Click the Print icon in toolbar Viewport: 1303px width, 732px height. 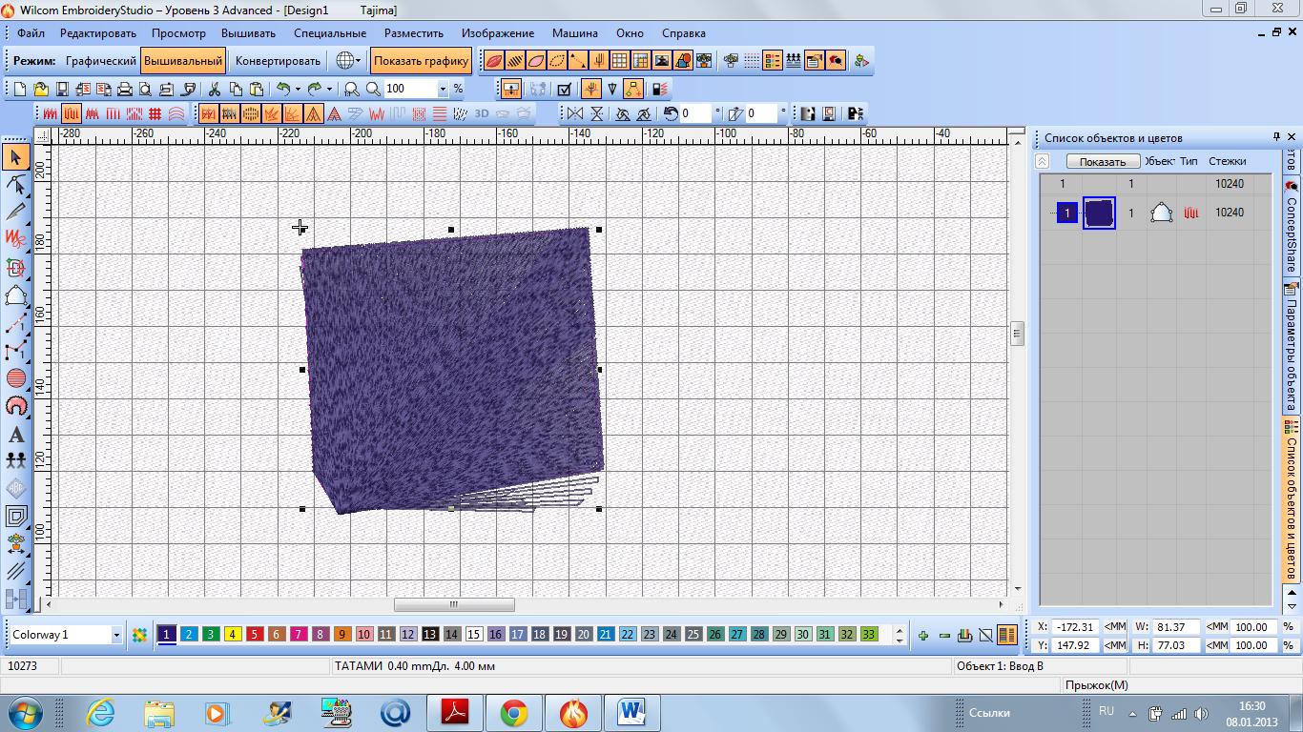pyautogui.click(x=124, y=89)
